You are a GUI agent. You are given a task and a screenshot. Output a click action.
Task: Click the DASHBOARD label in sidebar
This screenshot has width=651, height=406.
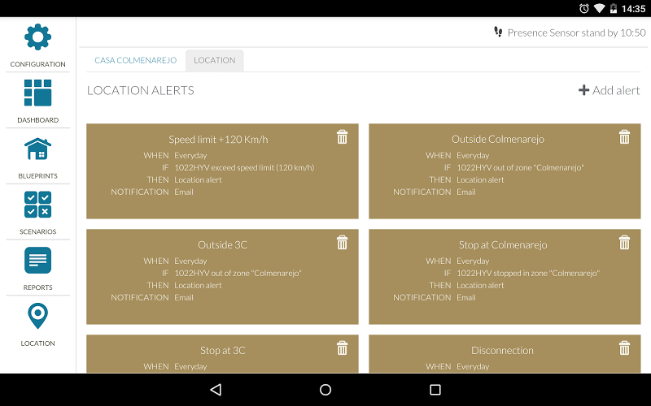click(37, 120)
